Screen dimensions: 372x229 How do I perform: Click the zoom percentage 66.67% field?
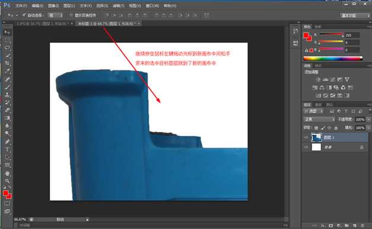point(20,220)
